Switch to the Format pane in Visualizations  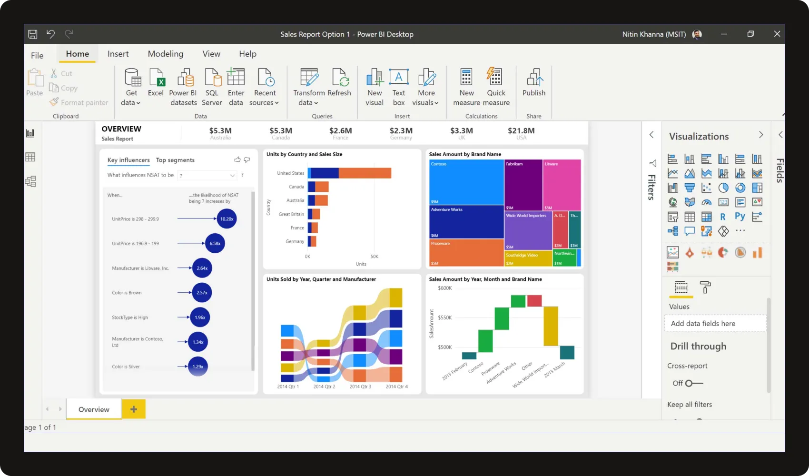(x=705, y=288)
